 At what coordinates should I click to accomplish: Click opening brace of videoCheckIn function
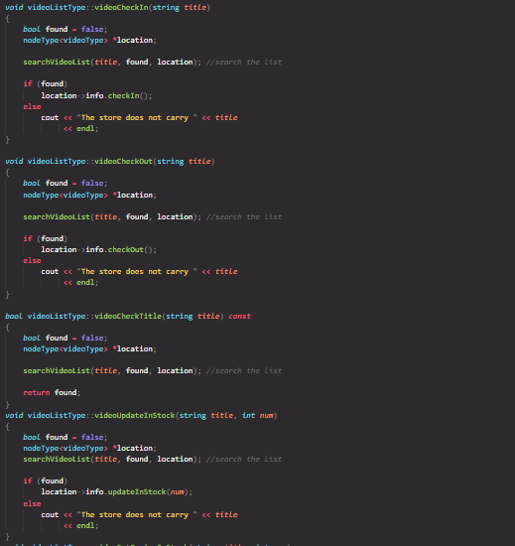(7, 19)
